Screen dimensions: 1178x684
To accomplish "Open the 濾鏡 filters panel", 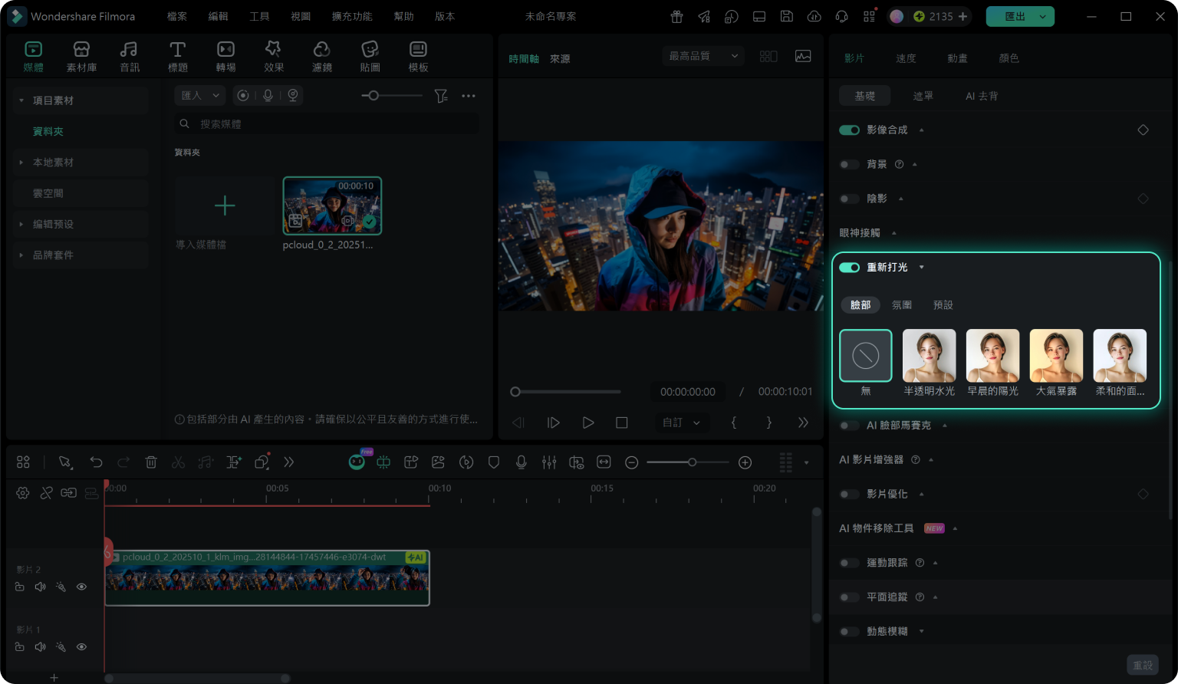I will 322,57.
